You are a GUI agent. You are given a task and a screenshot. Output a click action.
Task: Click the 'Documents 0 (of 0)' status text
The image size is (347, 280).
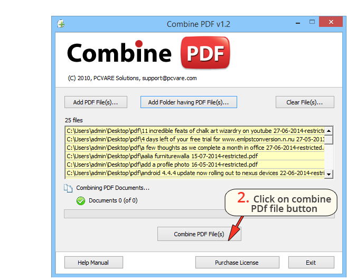coord(113,200)
